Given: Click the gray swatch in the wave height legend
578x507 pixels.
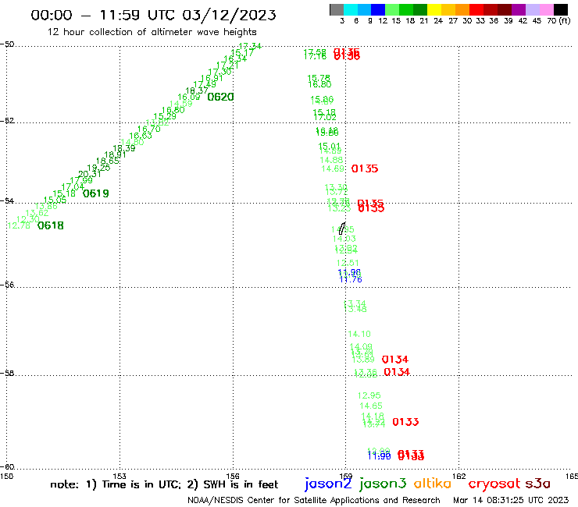Looking at the screenshot, I should coord(337,9).
